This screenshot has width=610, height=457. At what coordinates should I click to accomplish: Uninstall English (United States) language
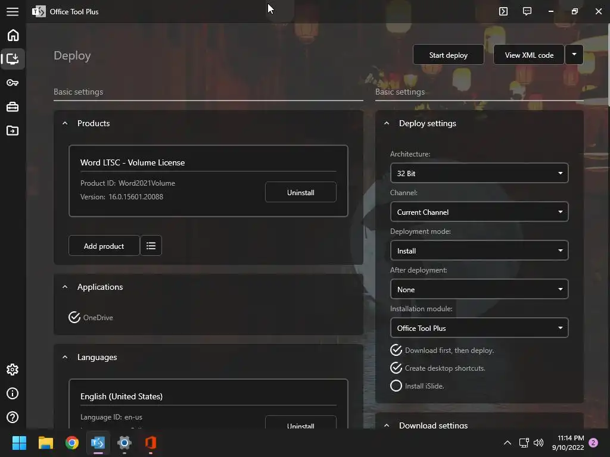point(301,422)
